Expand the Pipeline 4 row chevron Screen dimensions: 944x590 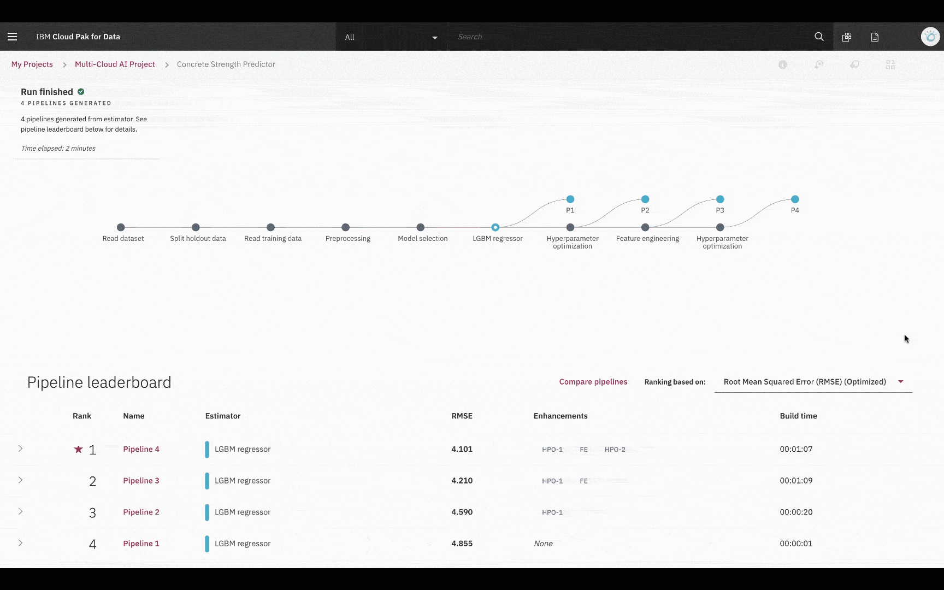[20, 449]
